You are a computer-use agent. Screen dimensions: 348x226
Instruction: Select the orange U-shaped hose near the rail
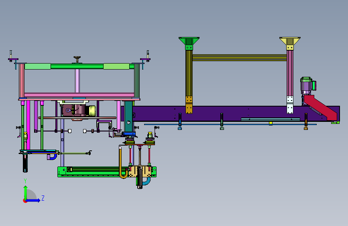pyautogui.click(x=123, y=163)
